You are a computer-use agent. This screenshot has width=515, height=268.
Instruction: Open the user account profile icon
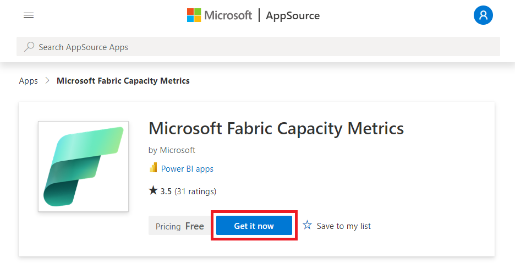pos(483,15)
